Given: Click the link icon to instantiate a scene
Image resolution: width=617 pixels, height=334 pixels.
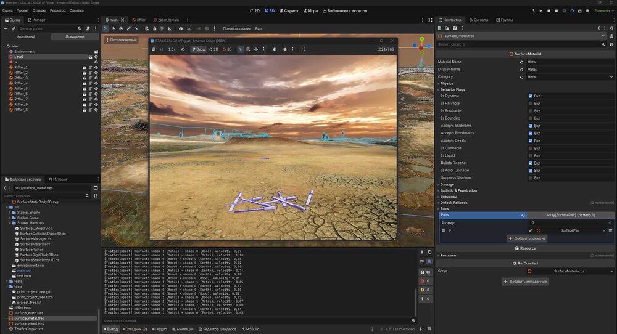Looking at the screenshot, I should [14, 29].
